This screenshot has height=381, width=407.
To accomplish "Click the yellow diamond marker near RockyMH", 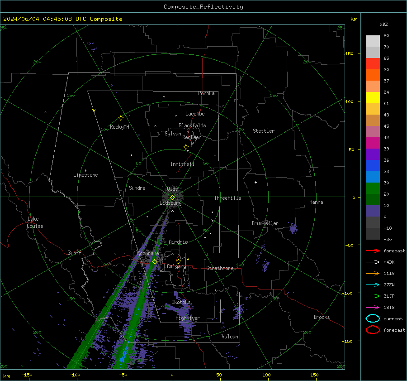I will tap(121, 118).
